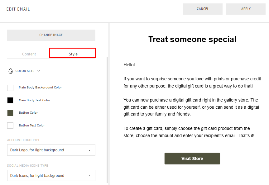Click paragraph starting 'If you want to surprise'
The image size is (269, 185).
[192, 83]
